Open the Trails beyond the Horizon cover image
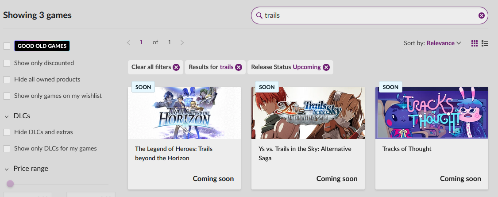This screenshot has width=498, height=197. coord(184,113)
